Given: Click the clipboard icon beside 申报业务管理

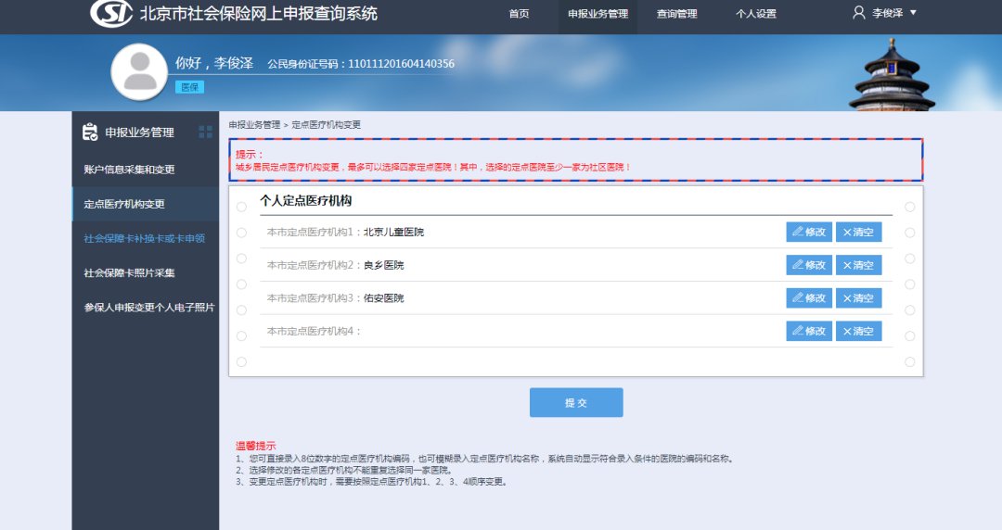Looking at the screenshot, I should click(90, 132).
